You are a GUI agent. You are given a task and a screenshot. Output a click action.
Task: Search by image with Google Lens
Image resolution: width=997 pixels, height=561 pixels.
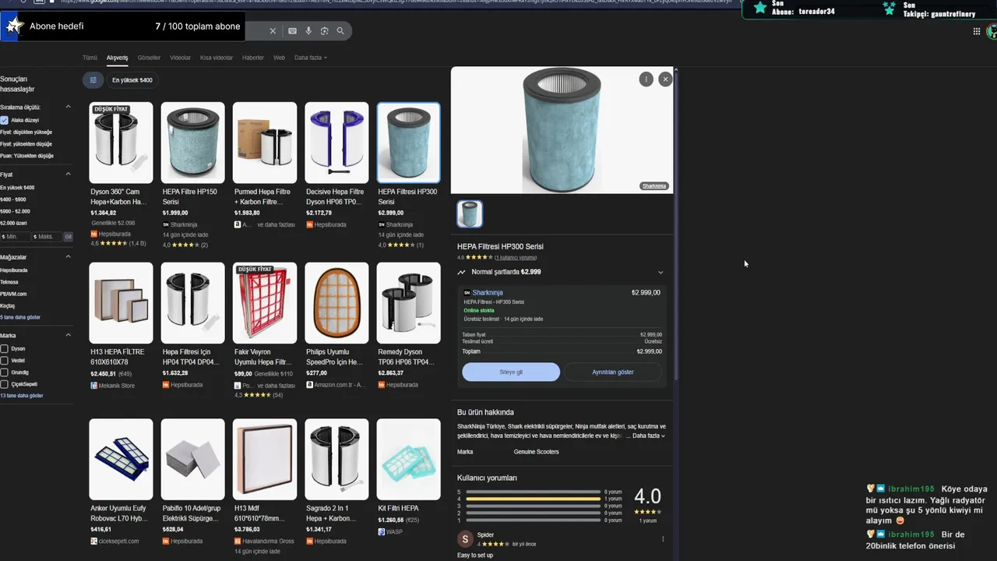pyautogui.click(x=324, y=31)
